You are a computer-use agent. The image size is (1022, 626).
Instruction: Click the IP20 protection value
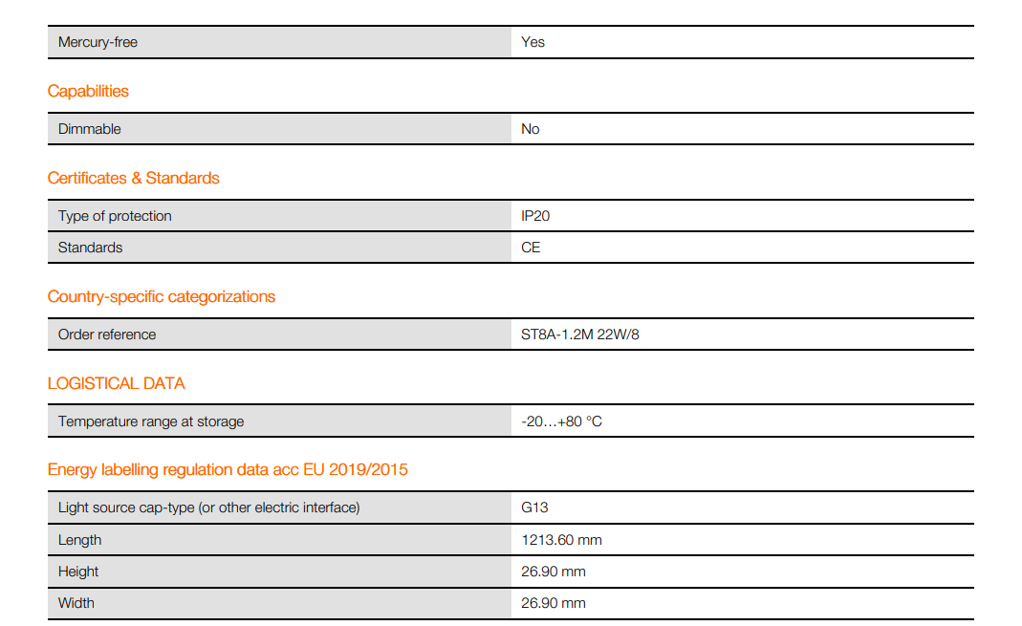(535, 216)
